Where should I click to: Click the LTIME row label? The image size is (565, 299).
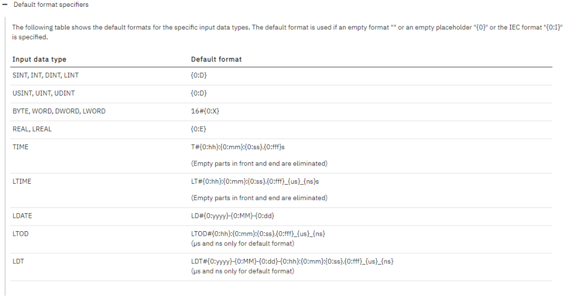(x=21, y=181)
